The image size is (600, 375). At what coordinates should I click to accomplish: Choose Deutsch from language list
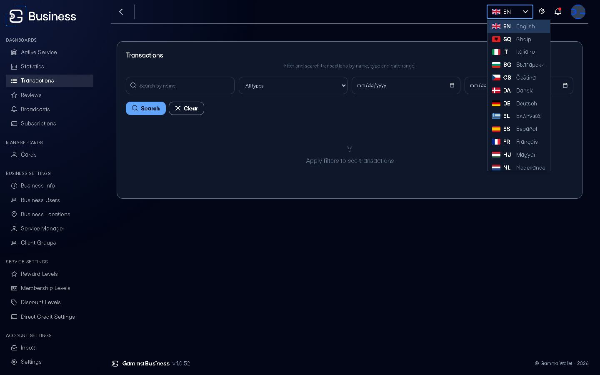tap(519, 103)
